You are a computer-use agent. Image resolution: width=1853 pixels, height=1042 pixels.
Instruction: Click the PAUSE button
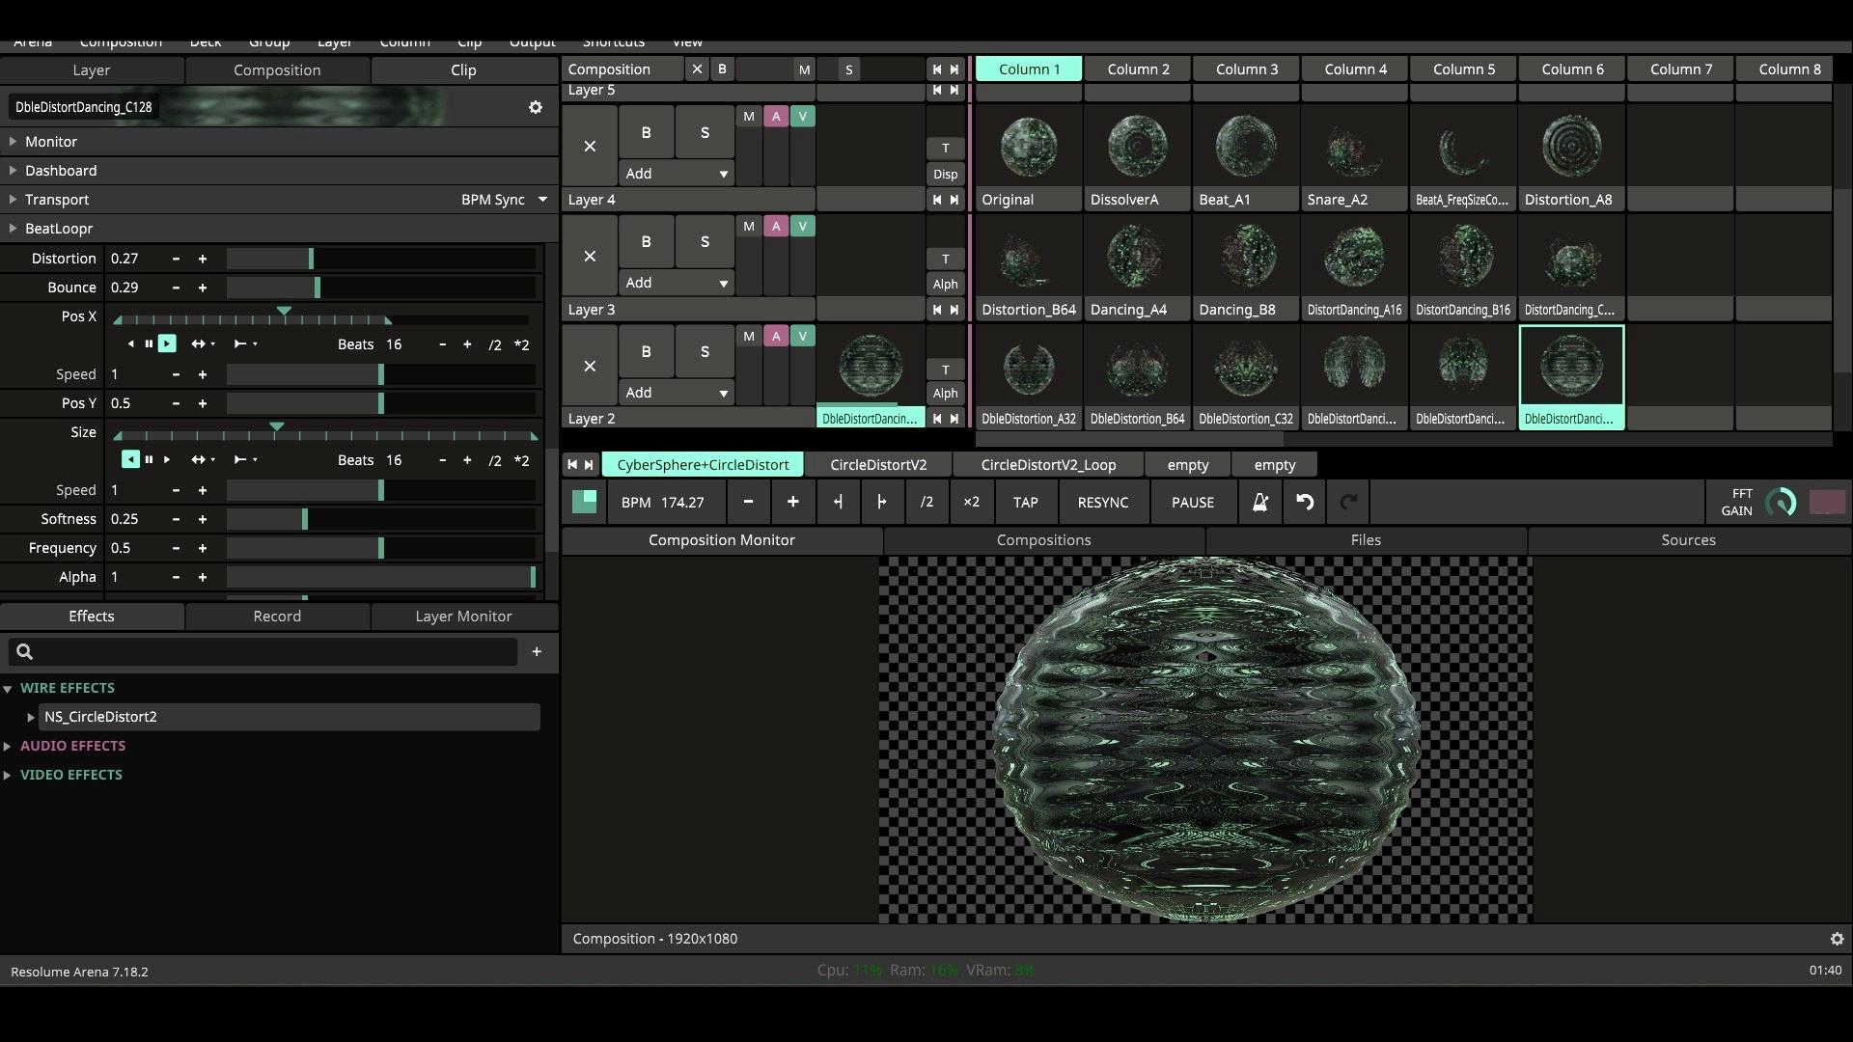[x=1193, y=503]
